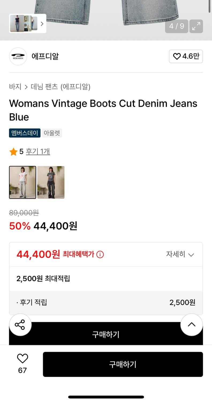Expand the 자세히 benefits dropdown
This screenshot has width=212, height=403.
pos(180,254)
